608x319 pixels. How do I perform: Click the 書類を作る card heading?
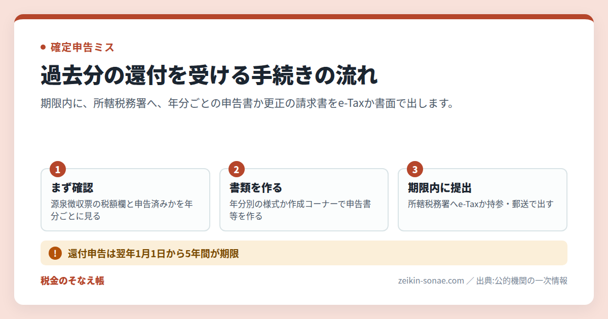tap(256, 188)
